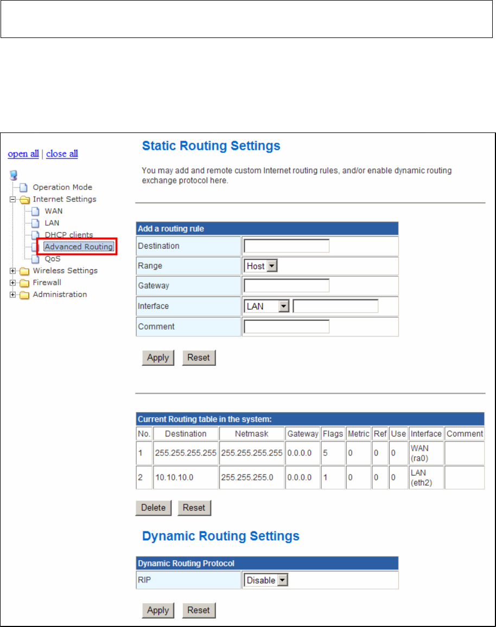Screen dimensions: 496x627
Task: Click the Dynamic Routing Settings heading
Action: click(x=221, y=536)
